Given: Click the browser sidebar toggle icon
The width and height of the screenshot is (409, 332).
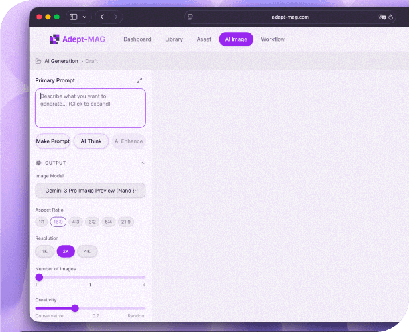Looking at the screenshot, I should (x=74, y=17).
